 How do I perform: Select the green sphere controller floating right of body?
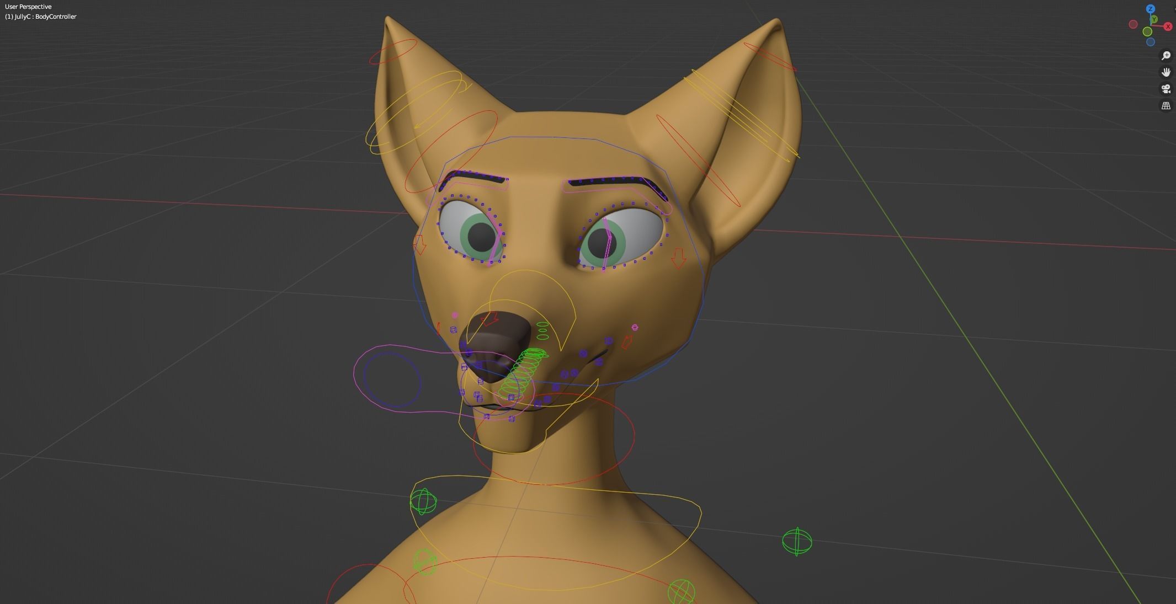tap(797, 542)
